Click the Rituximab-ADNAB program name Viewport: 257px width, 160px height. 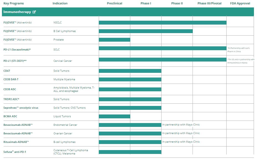pos(18,142)
